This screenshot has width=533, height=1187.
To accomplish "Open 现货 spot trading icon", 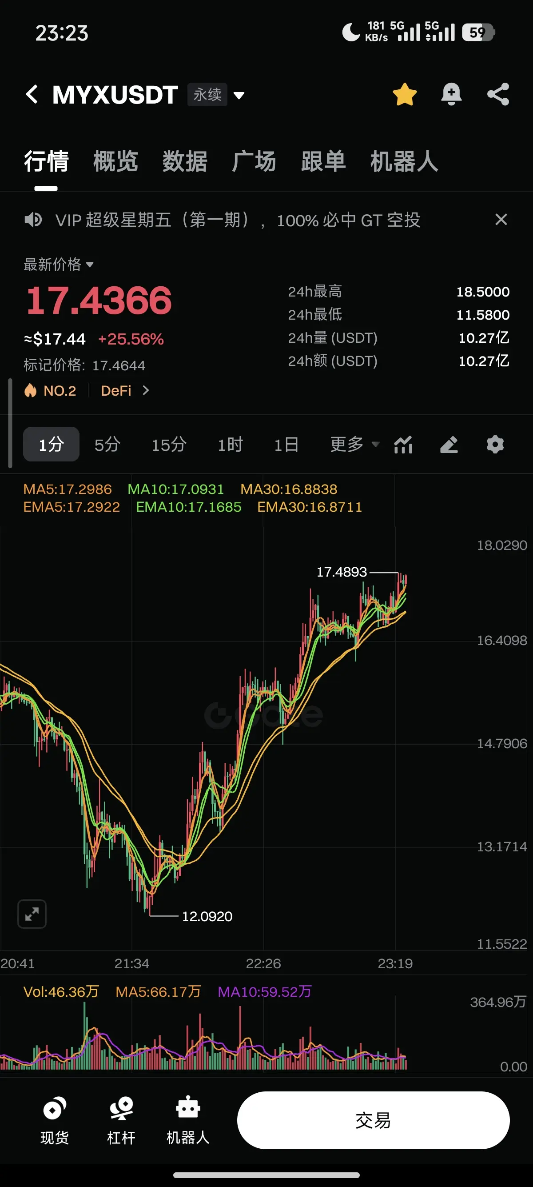I will [55, 1120].
